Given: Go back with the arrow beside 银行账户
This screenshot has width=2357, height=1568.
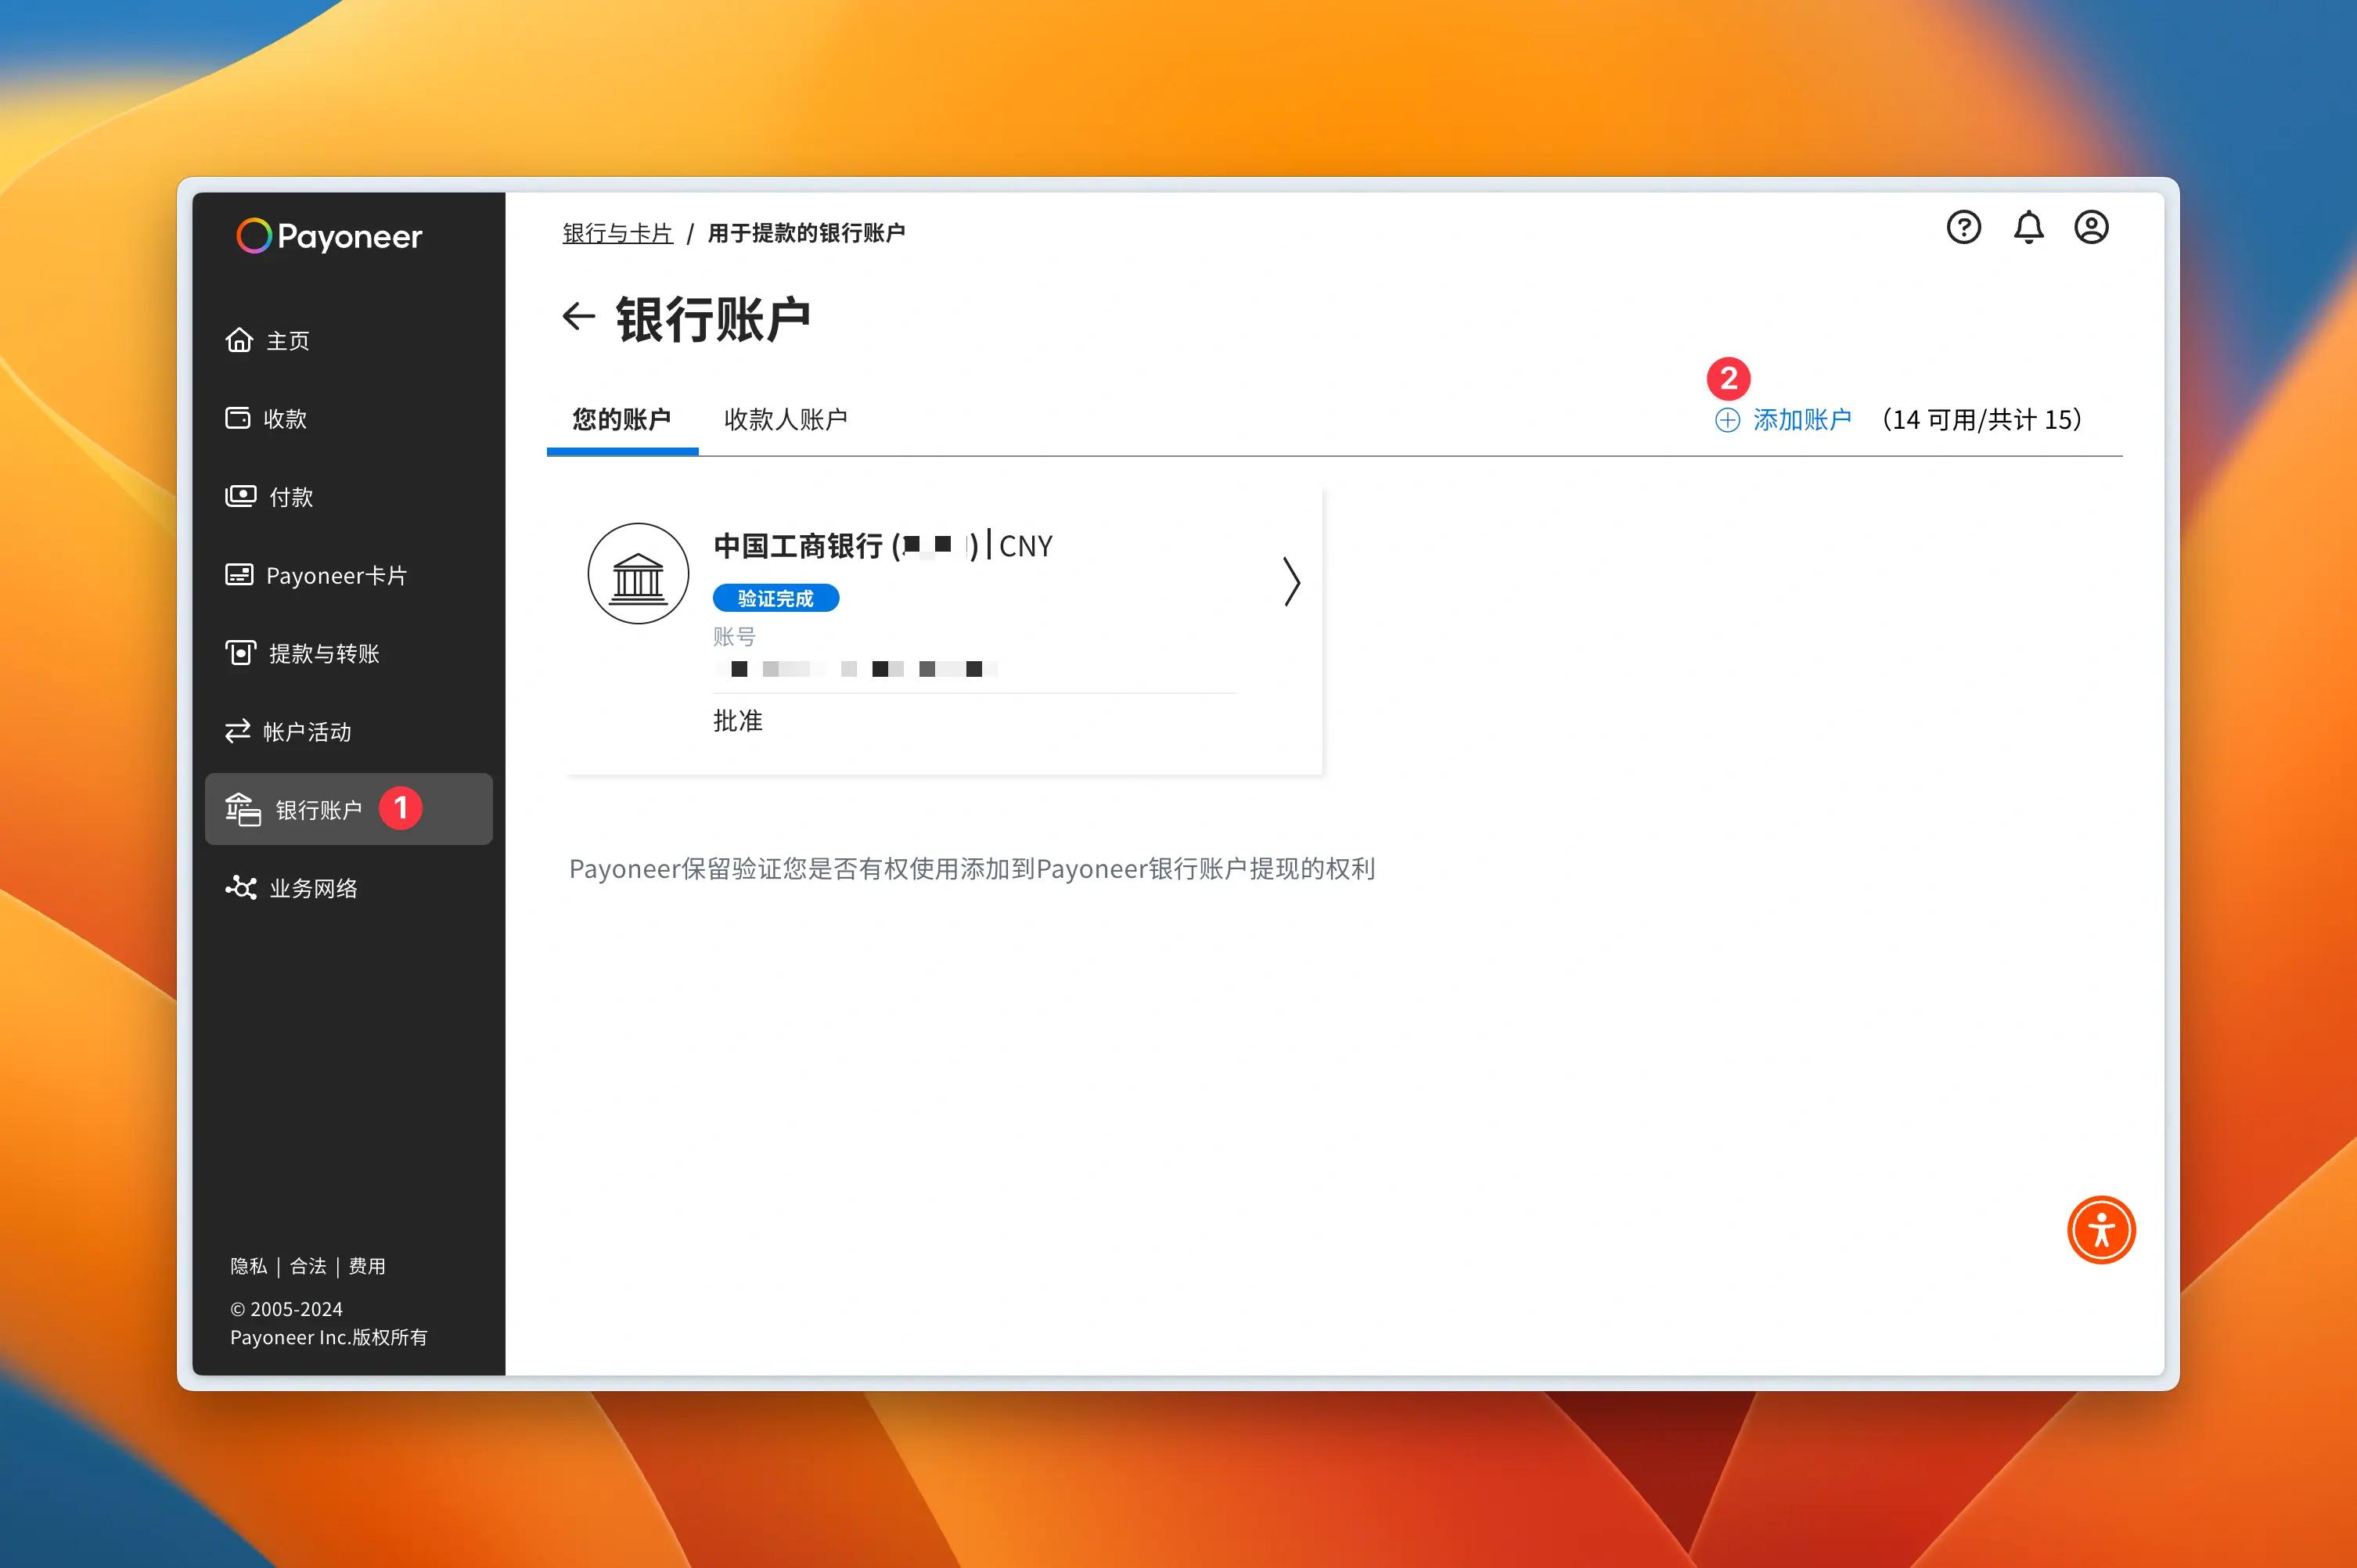Looking at the screenshot, I should tap(578, 317).
